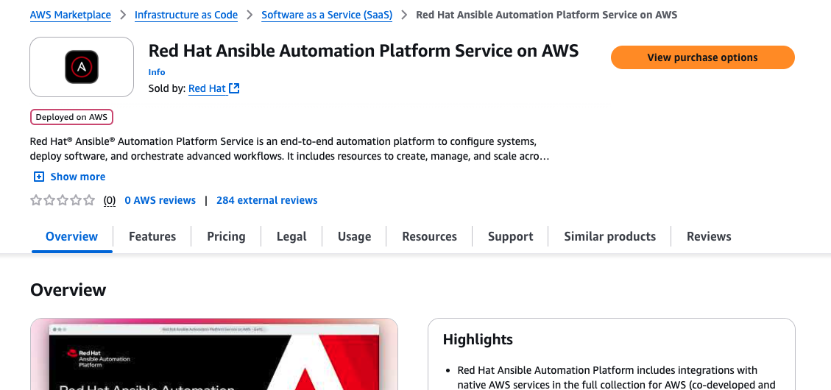Click the product title heading
This screenshot has width=831, height=390.
(x=364, y=51)
